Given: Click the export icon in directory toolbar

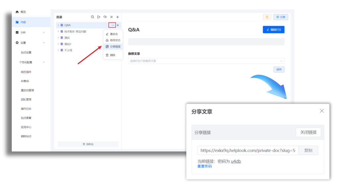Looking at the screenshot, I should tap(99, 17).
